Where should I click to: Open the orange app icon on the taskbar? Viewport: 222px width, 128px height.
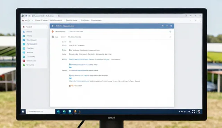[75, 112]
